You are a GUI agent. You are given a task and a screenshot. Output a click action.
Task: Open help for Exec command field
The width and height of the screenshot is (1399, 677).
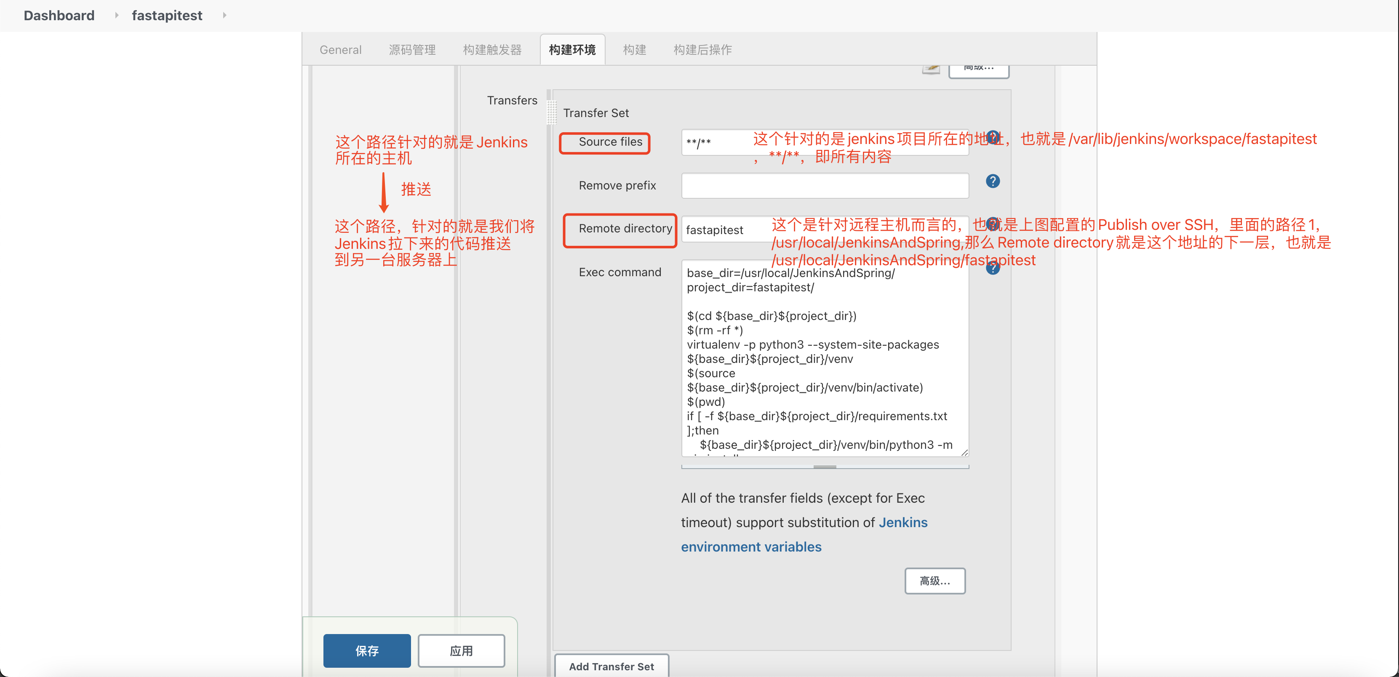pos(993,268)
